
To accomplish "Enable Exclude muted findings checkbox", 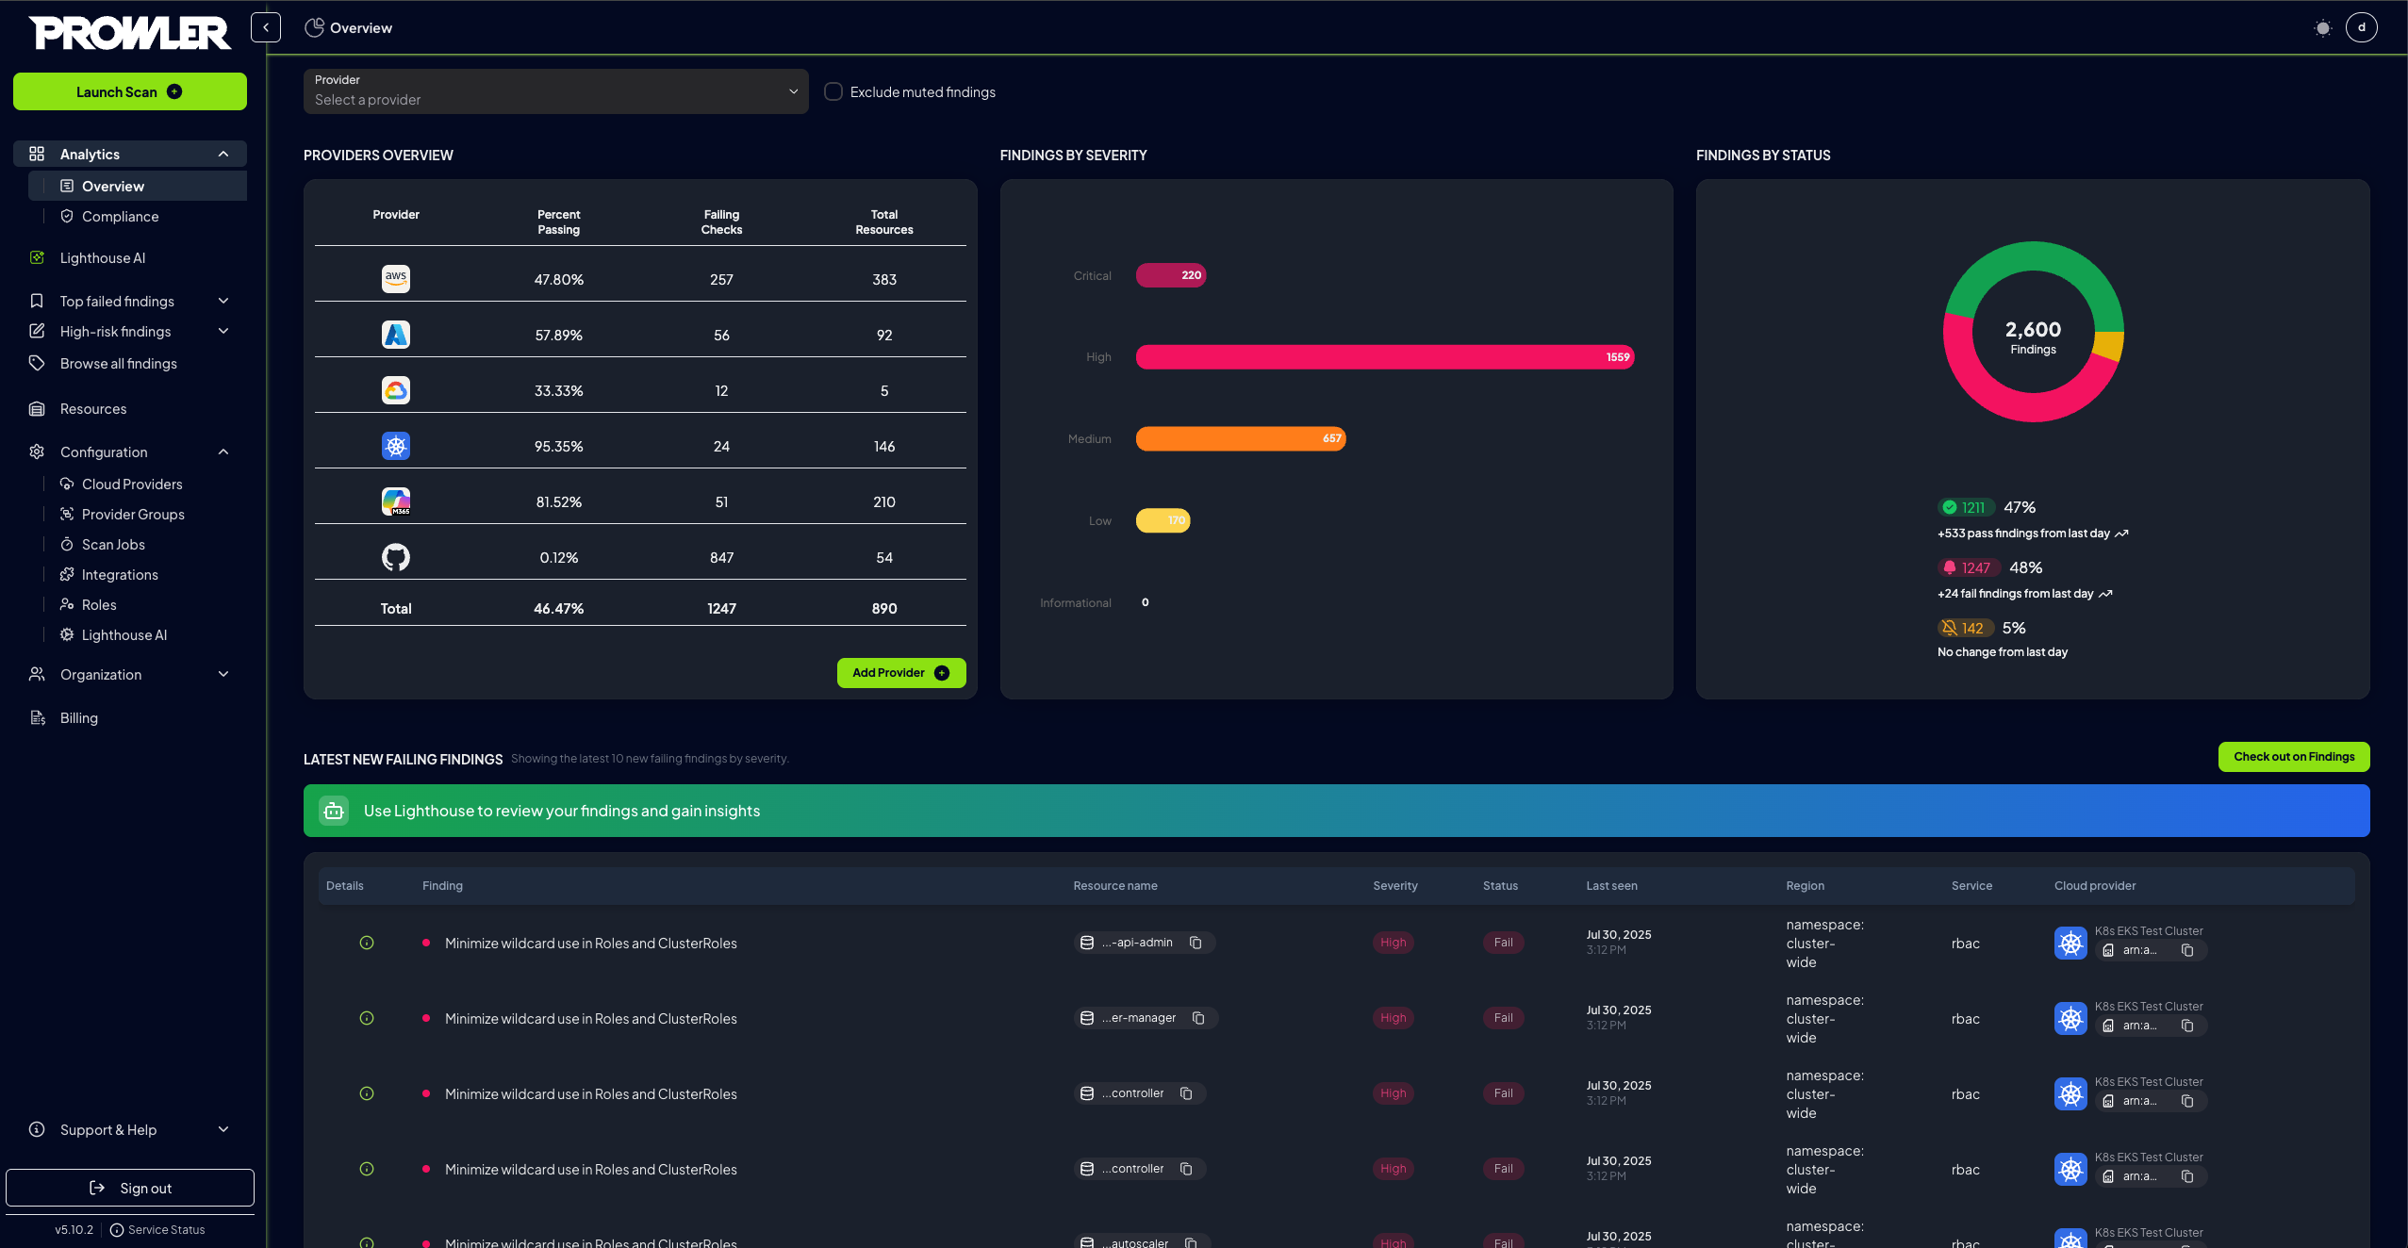I will coord(833,91).
